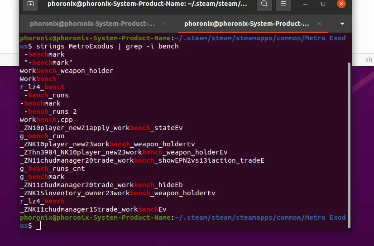The height and width of the screenshot is (246, 374).
Task: Click the '-bench_runs 2' output line
Action: click(x=50, y=111)
